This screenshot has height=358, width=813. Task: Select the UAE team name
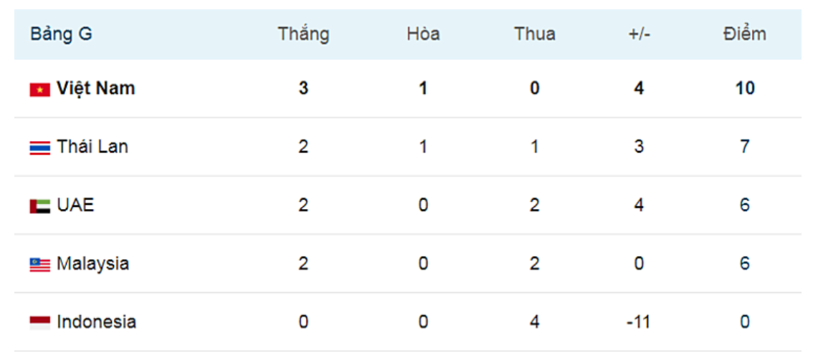[75, 205]
